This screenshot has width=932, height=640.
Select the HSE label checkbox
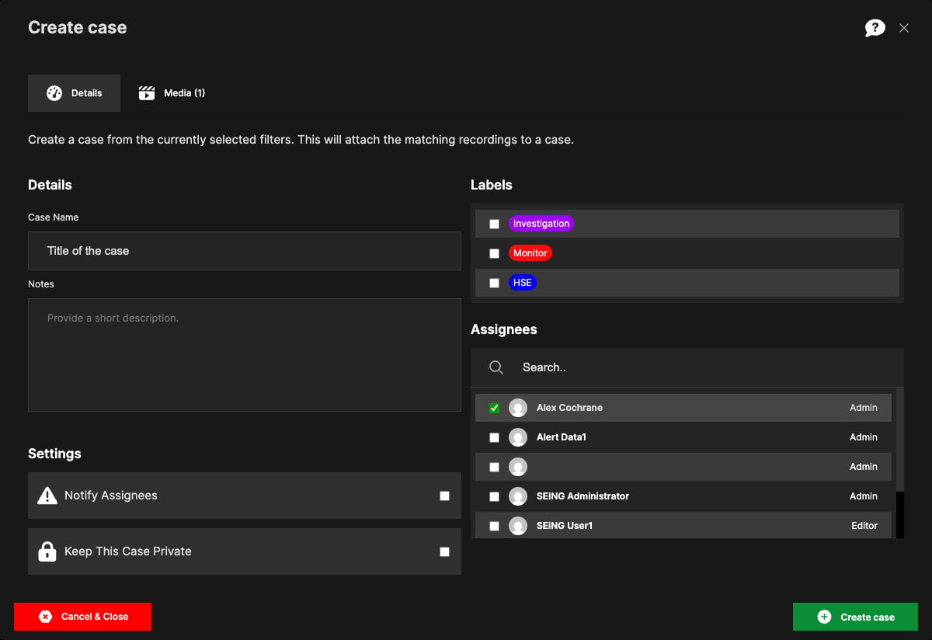[494, 283]
